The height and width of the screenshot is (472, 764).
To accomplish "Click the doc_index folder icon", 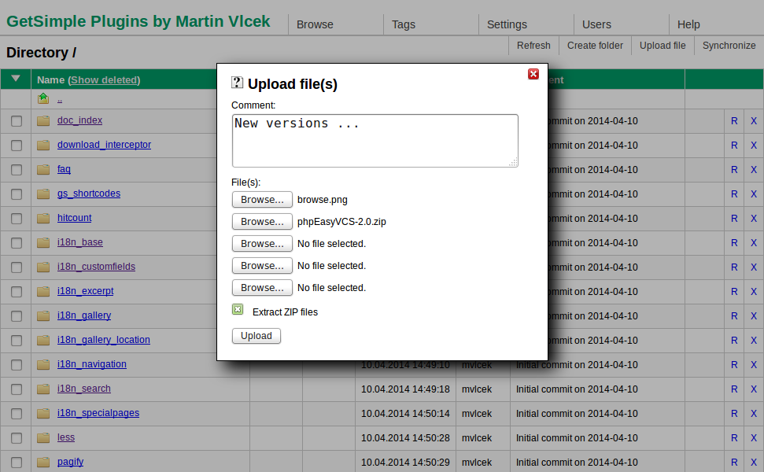I will click(x=43, y=121).
